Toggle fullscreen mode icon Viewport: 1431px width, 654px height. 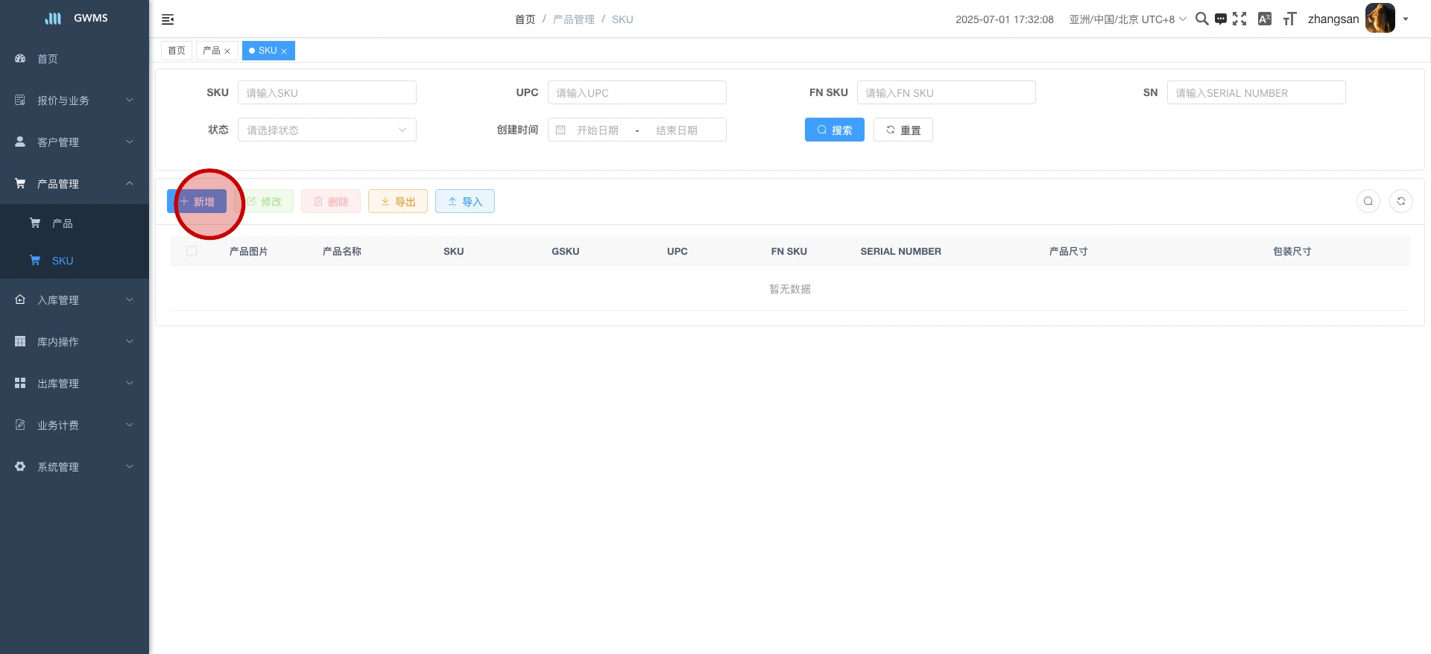[1239, 19]
